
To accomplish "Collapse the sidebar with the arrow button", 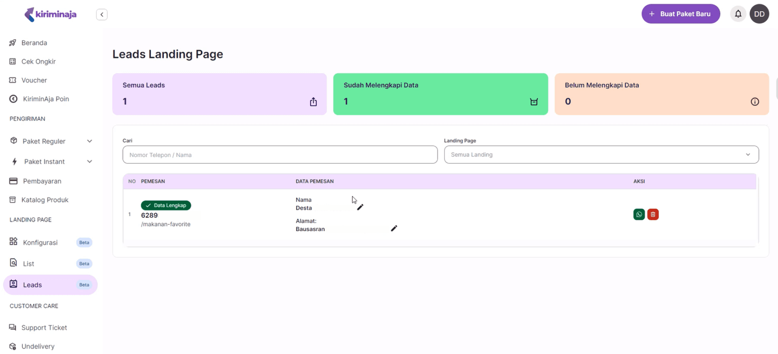I will tap(102, 15).
